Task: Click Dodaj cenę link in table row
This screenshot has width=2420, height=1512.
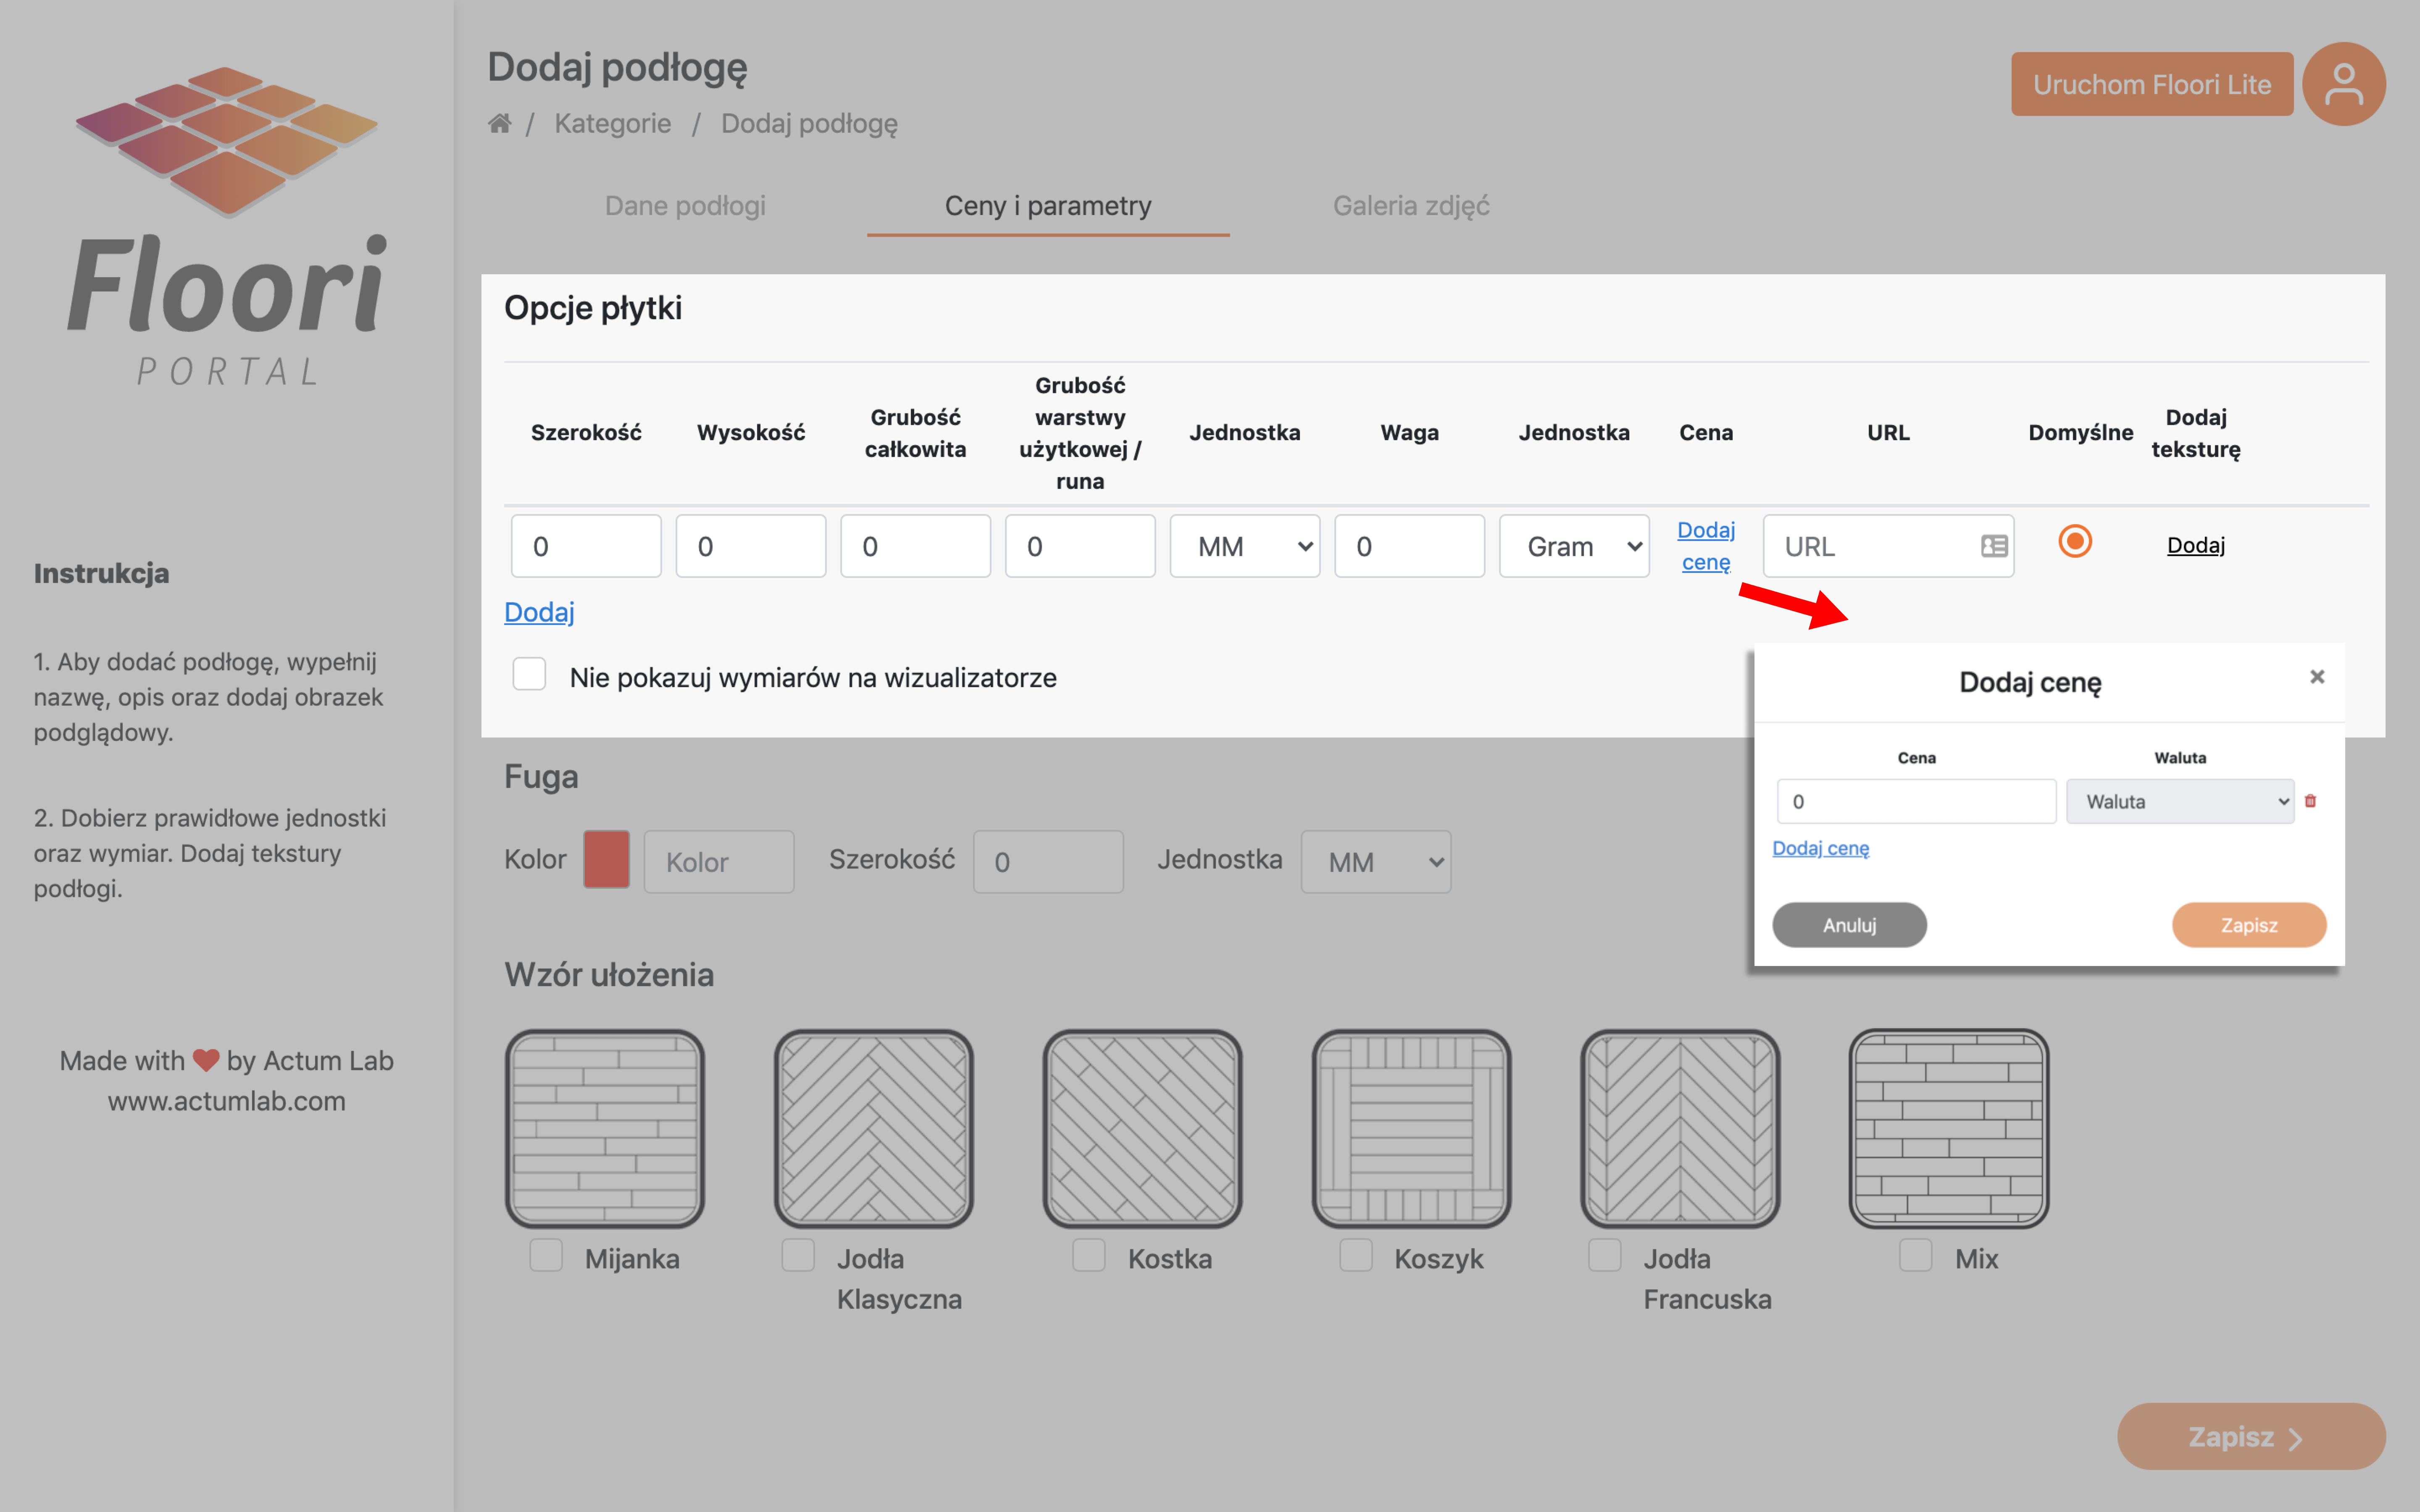Action: 1706,546
